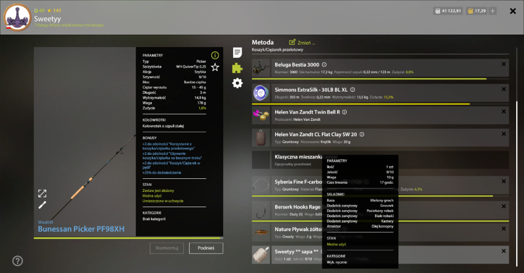Rename setup with the pencil icon

pos(42,205)
